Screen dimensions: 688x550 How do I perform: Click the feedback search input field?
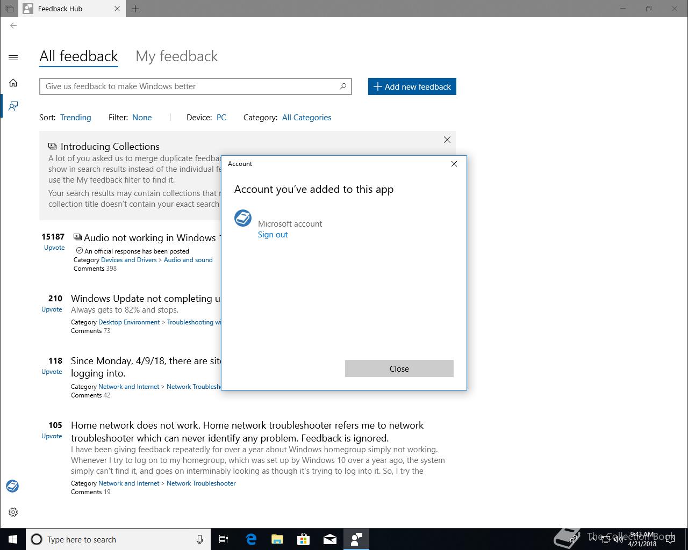point(196,86)
